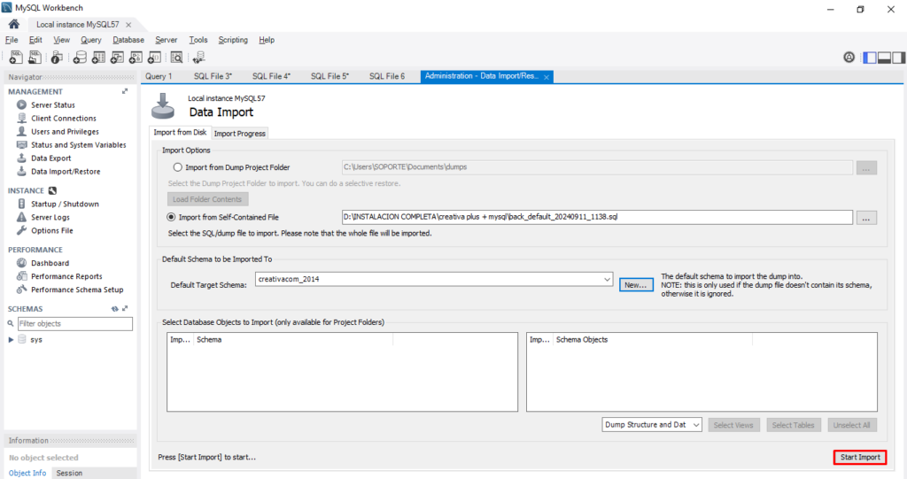This screenshot has height=479, width=907.
Task: Open the Query menu
Action: (x=91, y=40)
